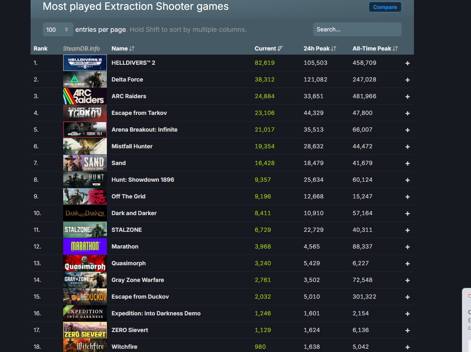471x352 pixels.
Task: Expand the Mistfall Hunter row plus icon
Action: [x=407, y=147]
